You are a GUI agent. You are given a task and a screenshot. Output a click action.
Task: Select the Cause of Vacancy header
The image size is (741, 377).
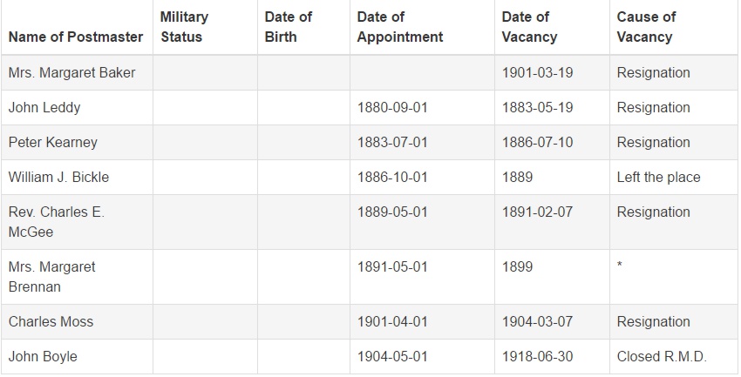pyautogui.click(x=646, y=27)
